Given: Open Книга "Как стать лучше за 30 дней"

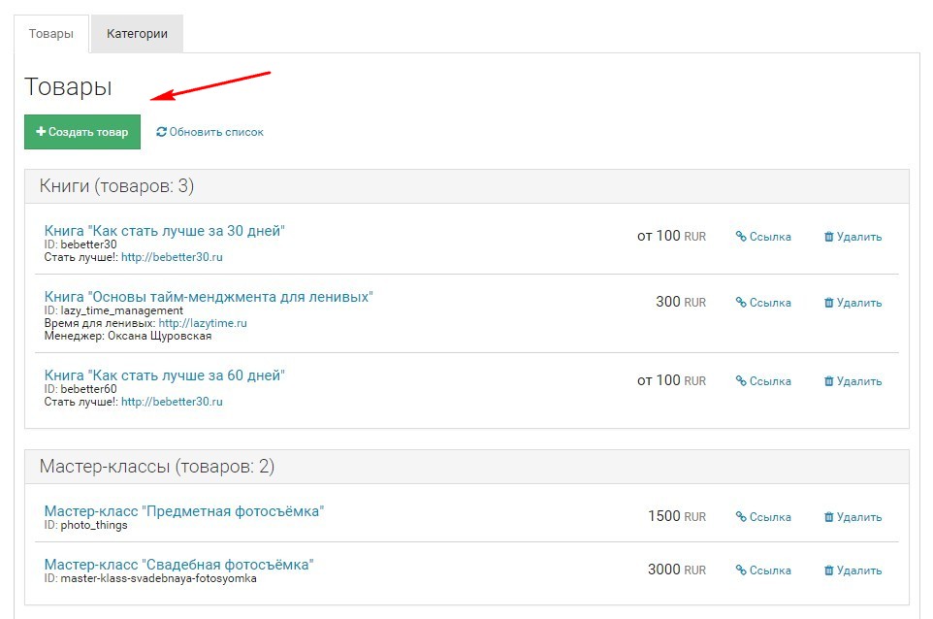Looking at the screenshot, I should point(165,231).
